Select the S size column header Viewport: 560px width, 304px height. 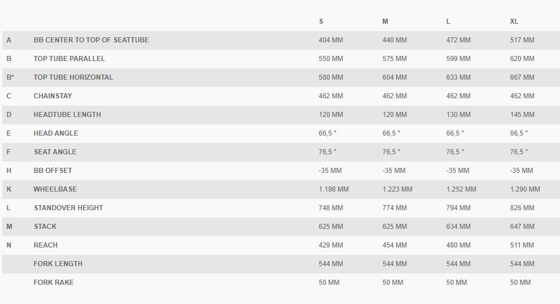[321, 21]
